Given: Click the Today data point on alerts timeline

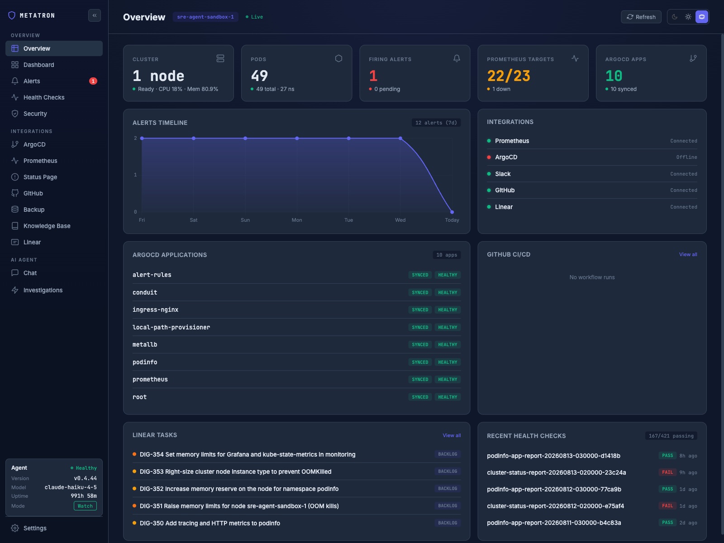Looking at the screenshot, I should tap(452, 212).
